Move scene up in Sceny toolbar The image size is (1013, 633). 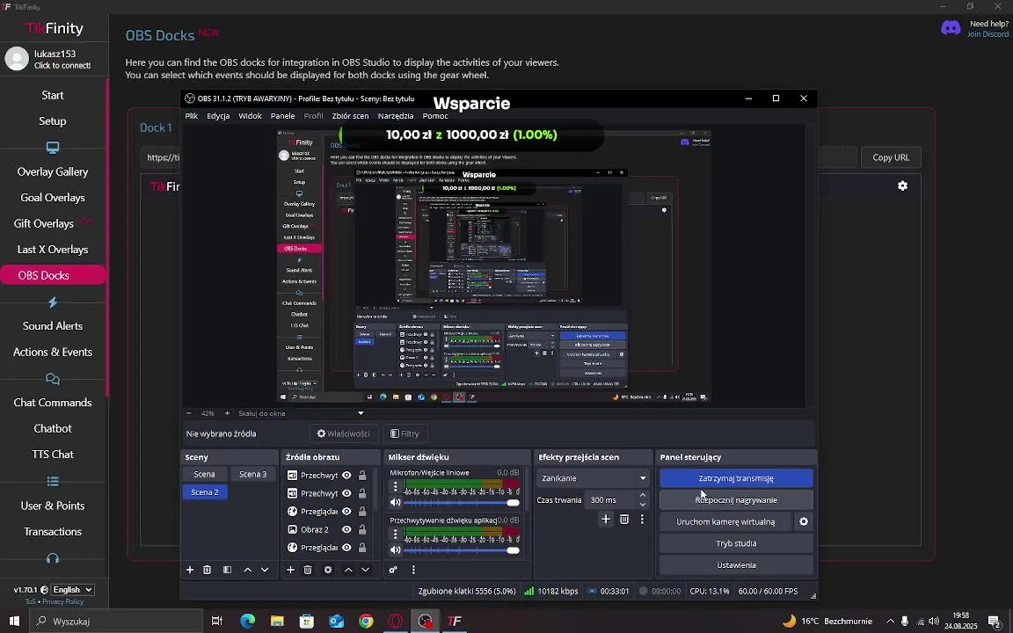(247, 570)
